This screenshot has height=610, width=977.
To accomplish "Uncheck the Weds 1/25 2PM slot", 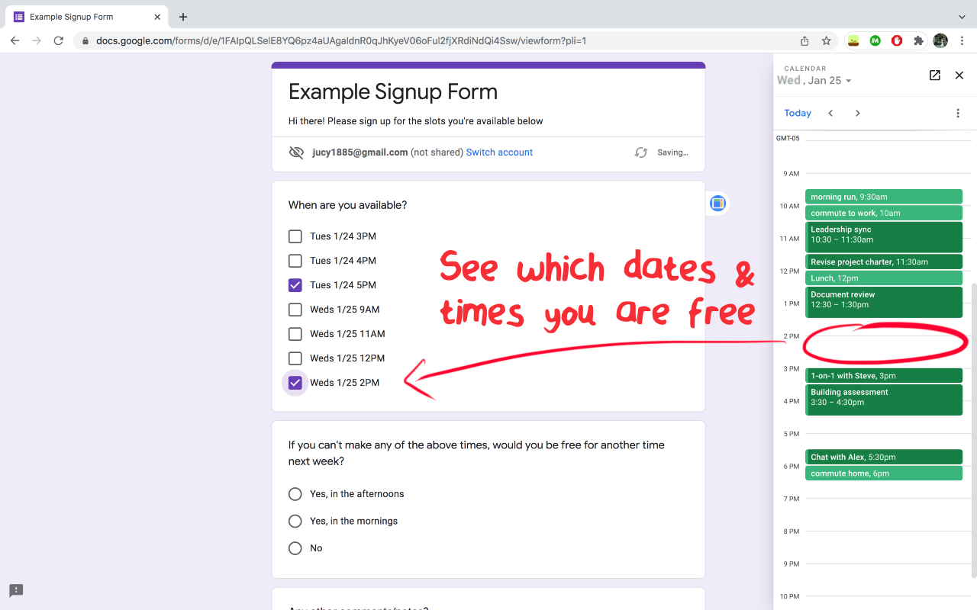I will click(295, 382).
